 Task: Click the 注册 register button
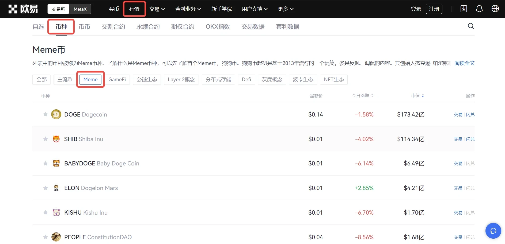(434, 9)
